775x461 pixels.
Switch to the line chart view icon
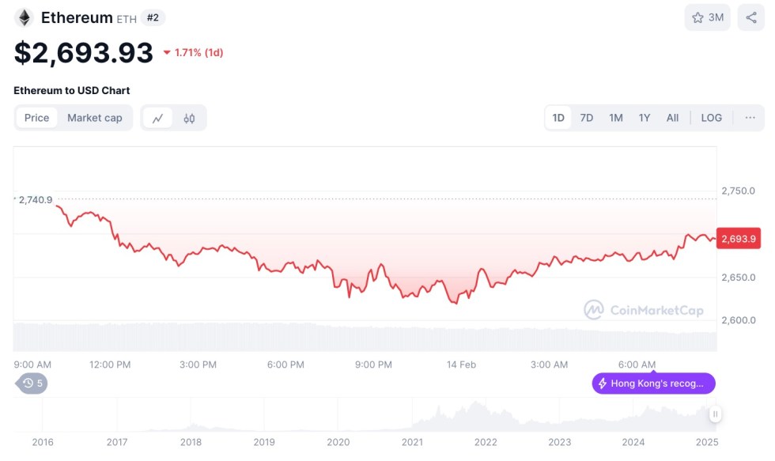pos(158,118)
